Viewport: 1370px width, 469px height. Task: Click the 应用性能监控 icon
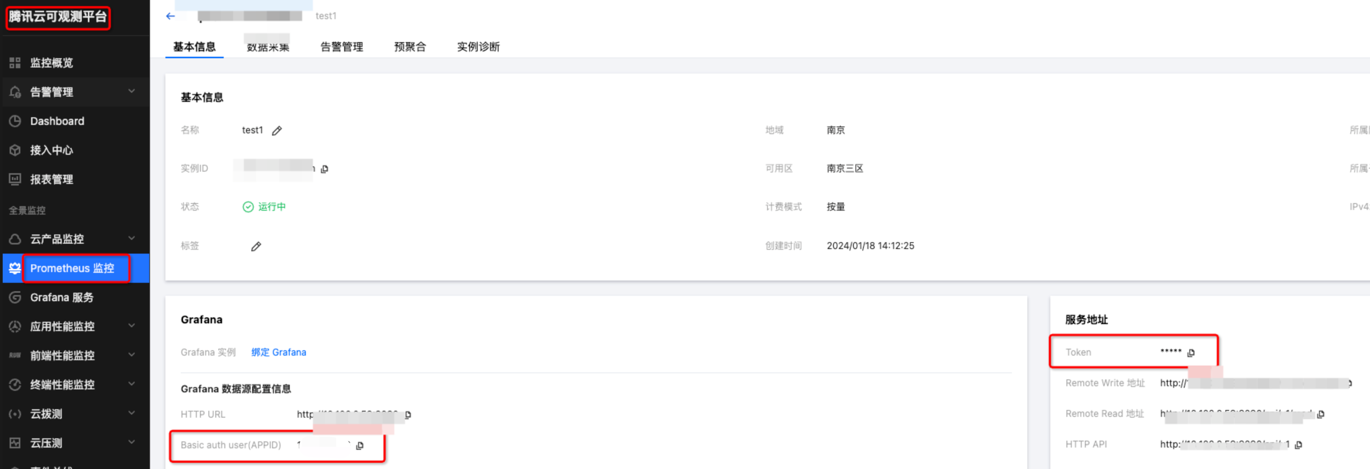15,326
